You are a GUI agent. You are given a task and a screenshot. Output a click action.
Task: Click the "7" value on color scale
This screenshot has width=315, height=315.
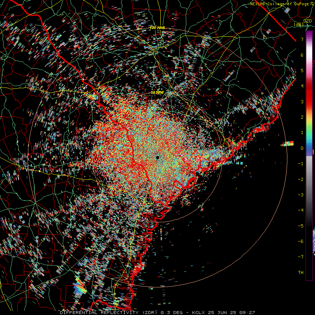302,39
